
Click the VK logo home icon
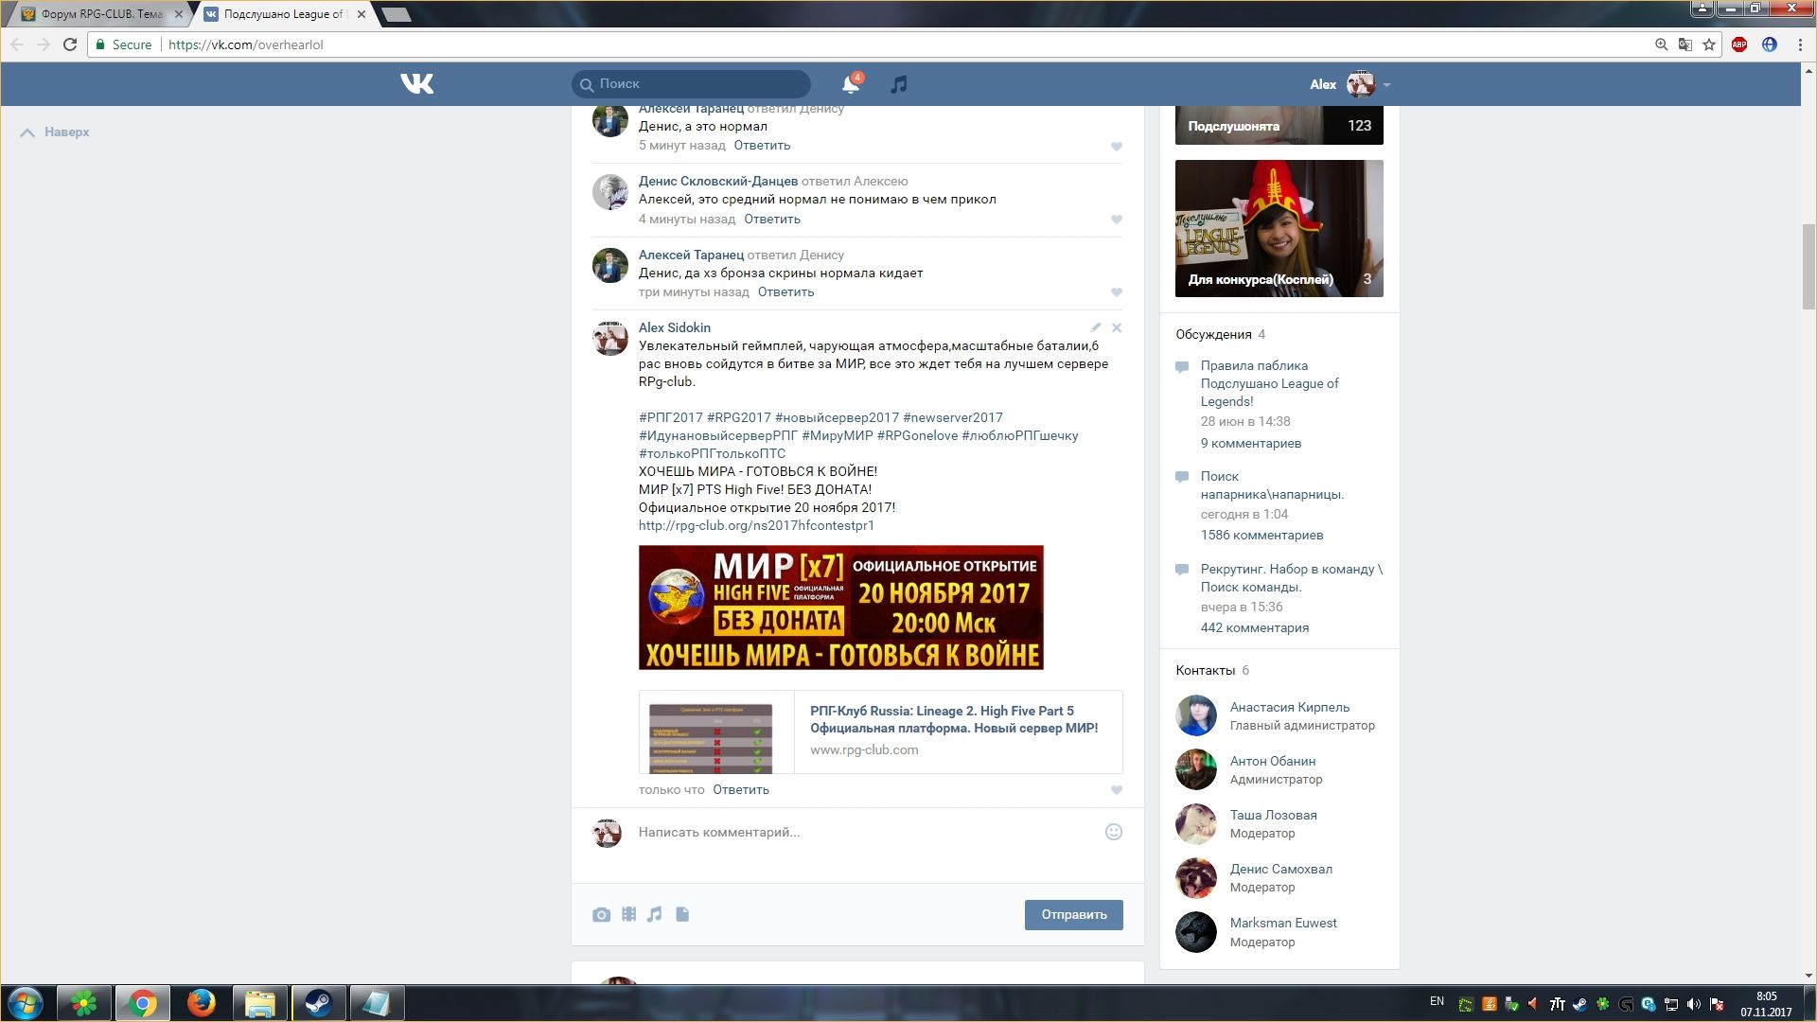[x=416, y=84]
